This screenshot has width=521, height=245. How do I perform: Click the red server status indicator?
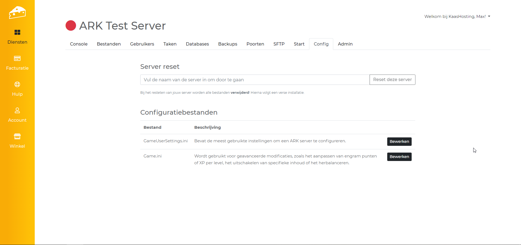[71, 26]
